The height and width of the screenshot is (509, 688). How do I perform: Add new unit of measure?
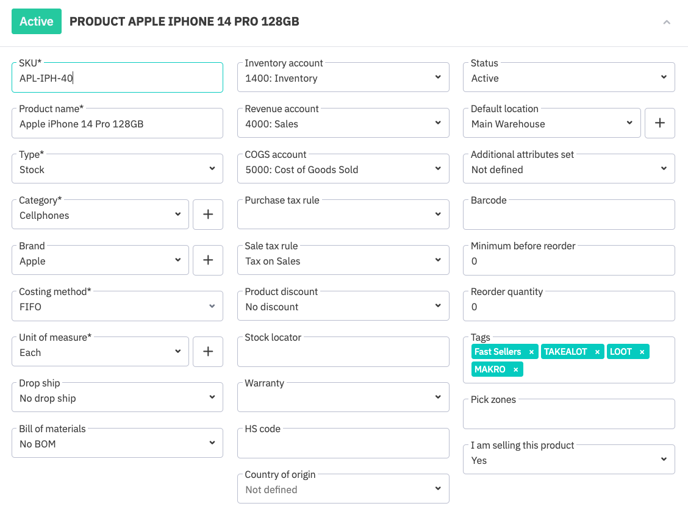(x=208, y=352)
